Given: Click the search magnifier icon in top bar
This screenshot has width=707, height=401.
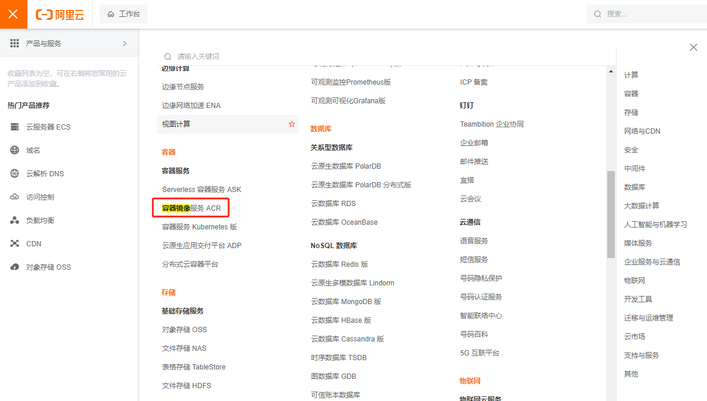Looking at the screenshot, I should [597, 14].
